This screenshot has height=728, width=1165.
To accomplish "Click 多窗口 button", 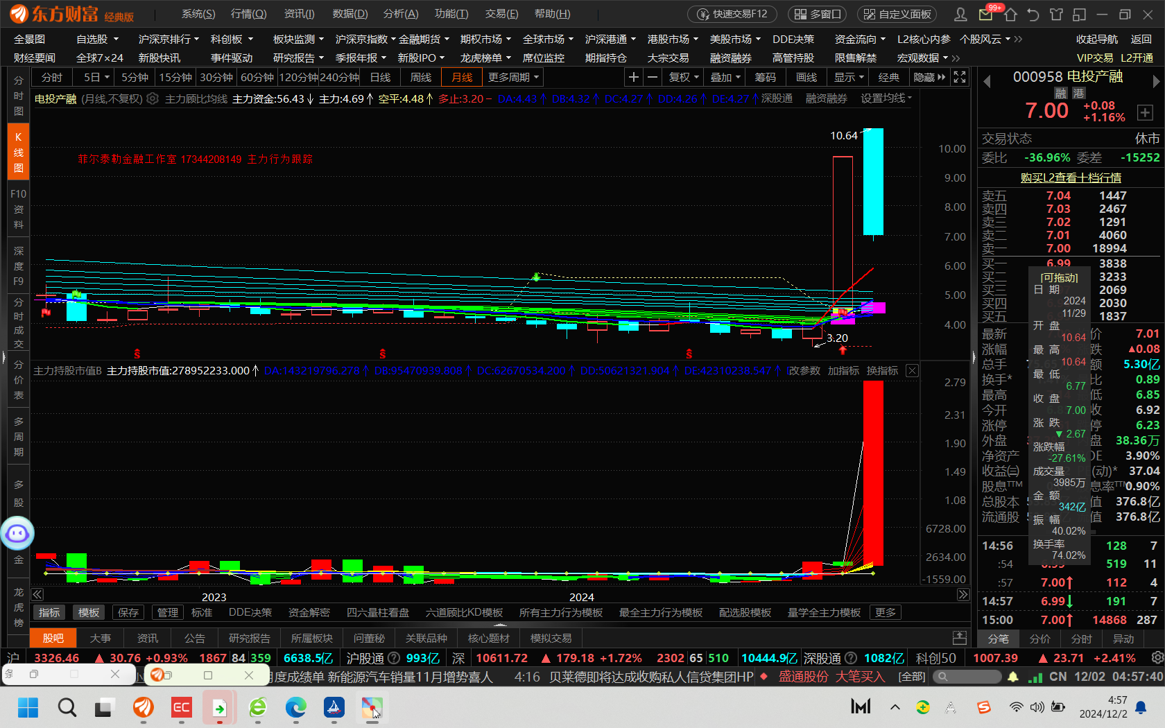I will (x=818, y=14).
